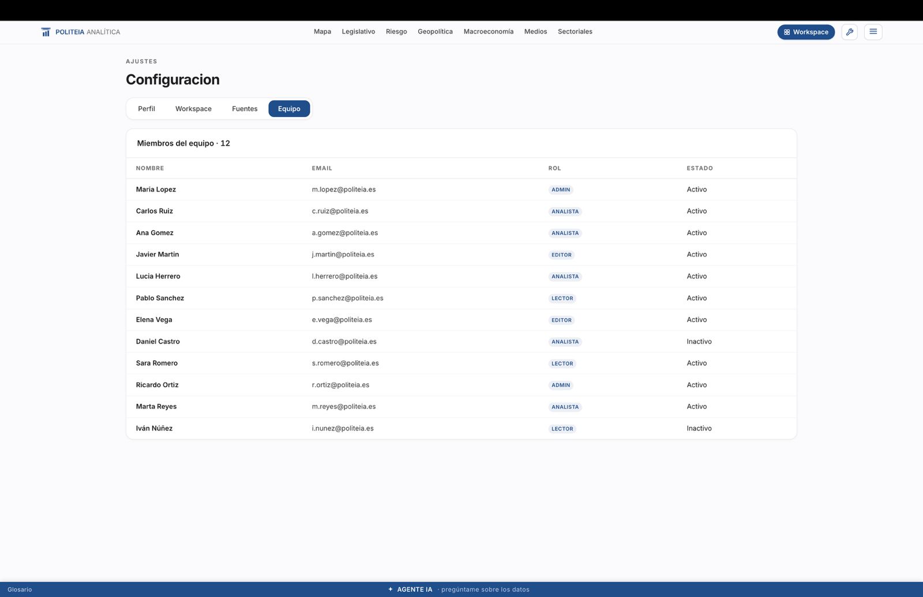Image resolution: width=923 pixels, height=597 pixels.
Task: Select the name Javier Martin
Action: [x=157, y=254]
